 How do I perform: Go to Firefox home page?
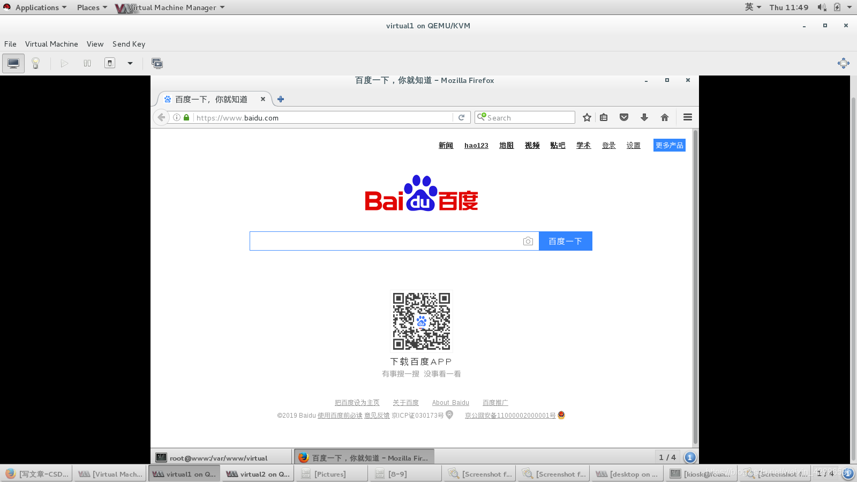click(664, 117)
